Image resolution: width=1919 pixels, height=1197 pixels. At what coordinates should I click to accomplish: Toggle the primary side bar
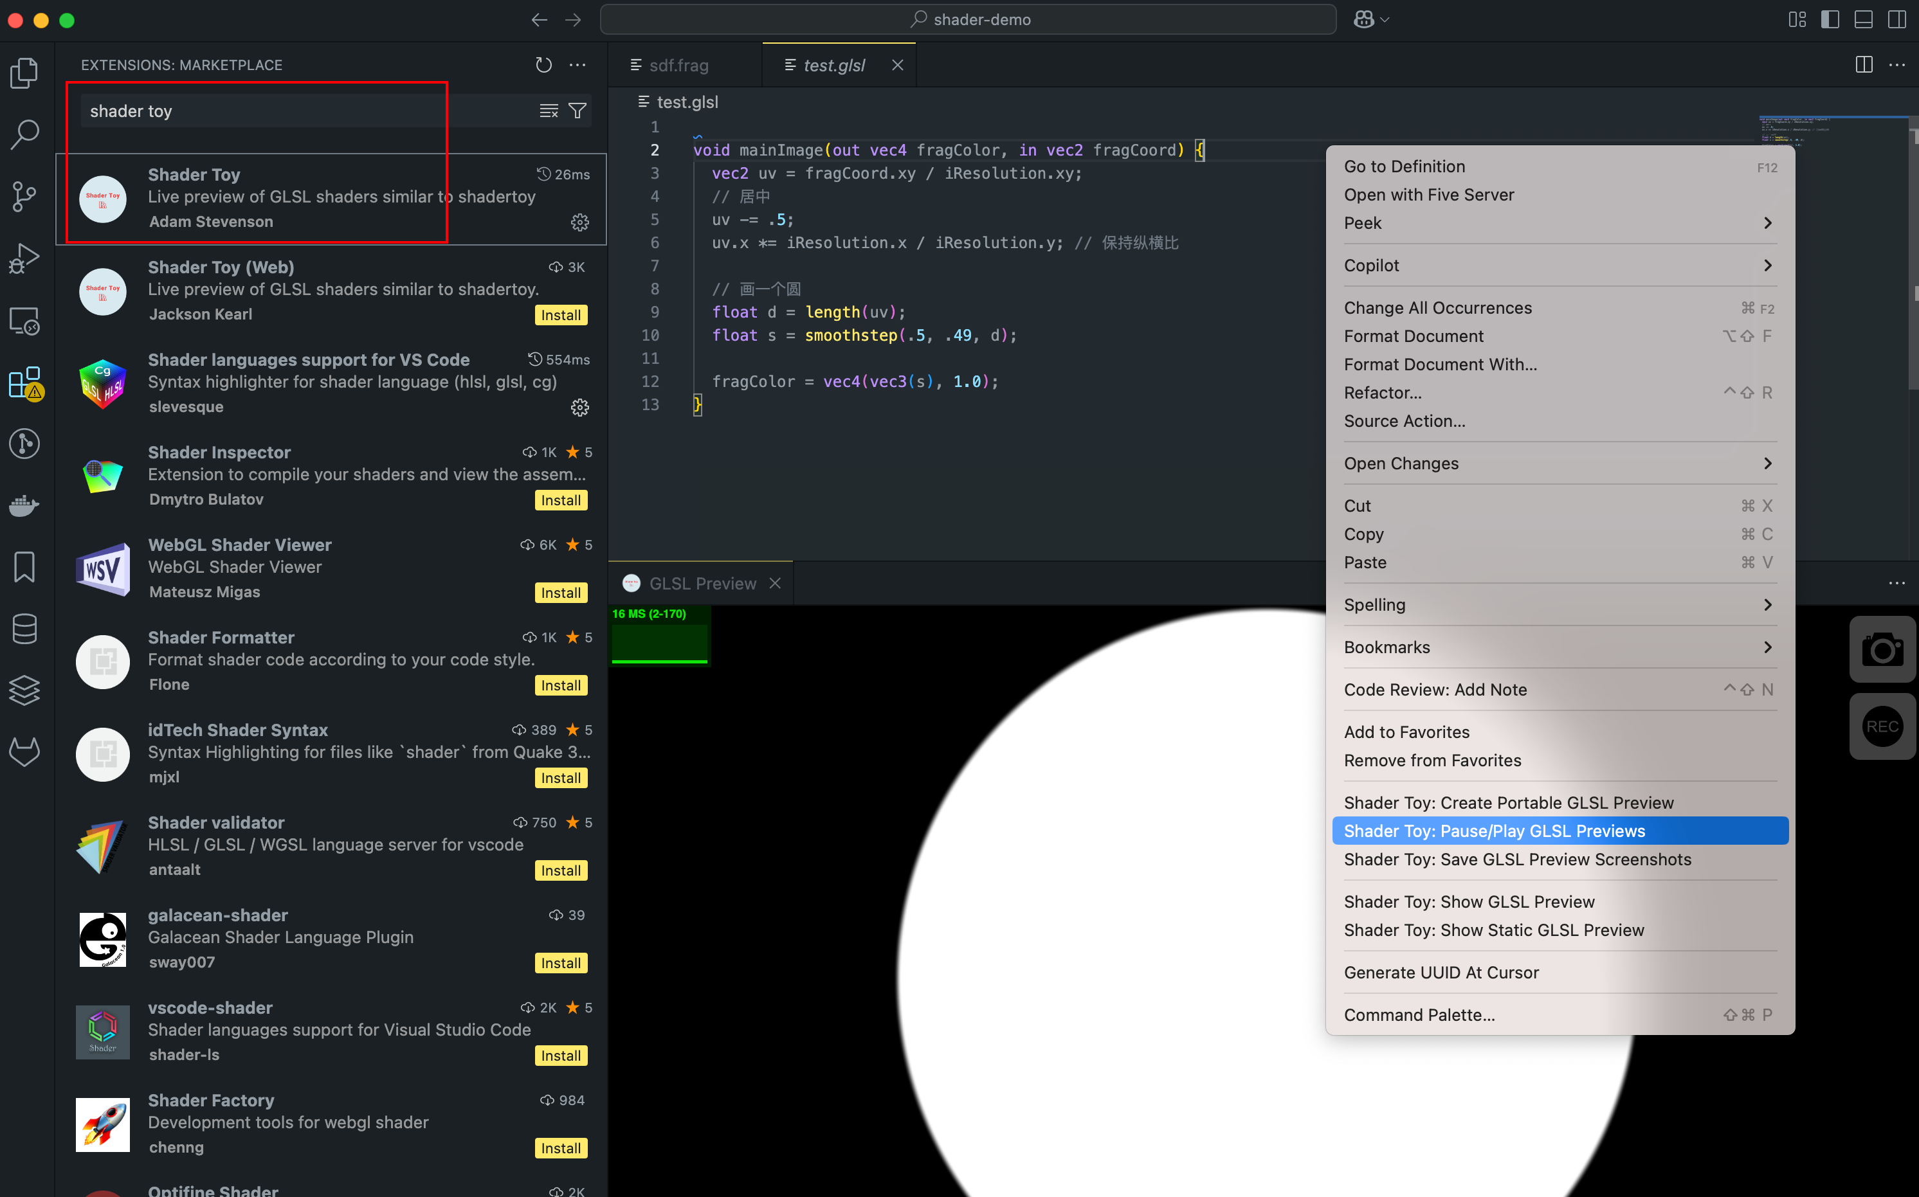pos(1830,20)
